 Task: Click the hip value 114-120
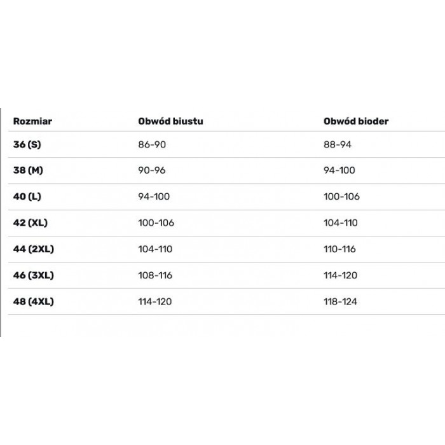point(340,275)
